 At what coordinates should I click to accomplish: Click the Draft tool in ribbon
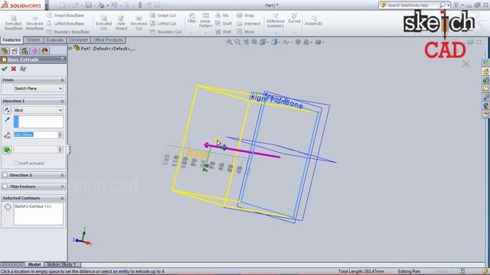(x=224, y=24)
